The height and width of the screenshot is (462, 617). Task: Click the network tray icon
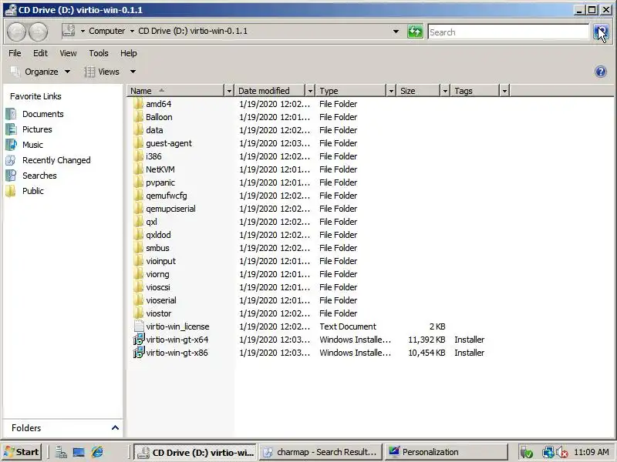tap(548, 453)
